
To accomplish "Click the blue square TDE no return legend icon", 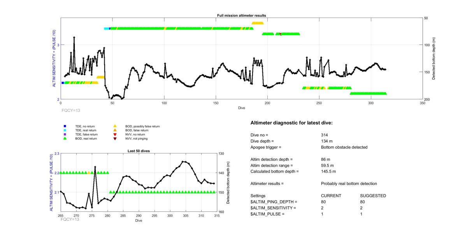I will tap(65, 126).
